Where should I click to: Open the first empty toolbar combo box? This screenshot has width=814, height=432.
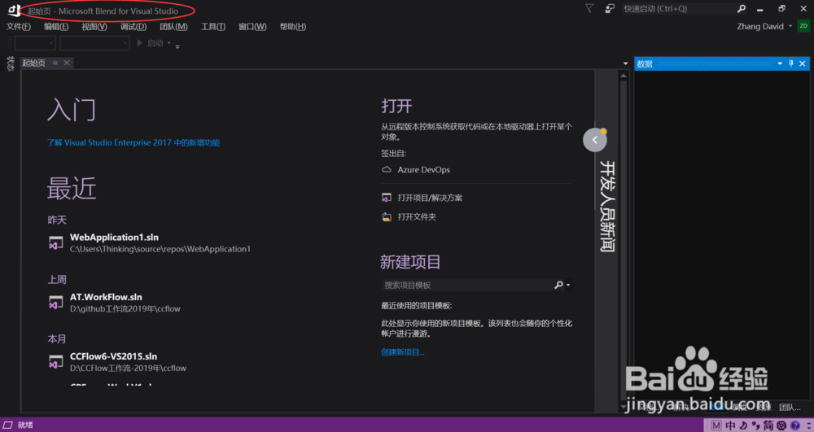pos(35,44)
